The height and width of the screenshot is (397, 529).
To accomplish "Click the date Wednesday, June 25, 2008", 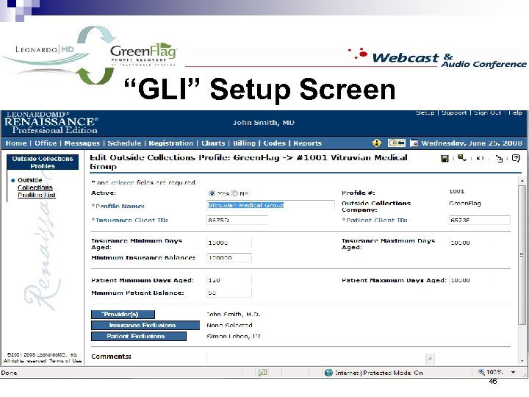I will pyautogui.click(x=472, y=143).
